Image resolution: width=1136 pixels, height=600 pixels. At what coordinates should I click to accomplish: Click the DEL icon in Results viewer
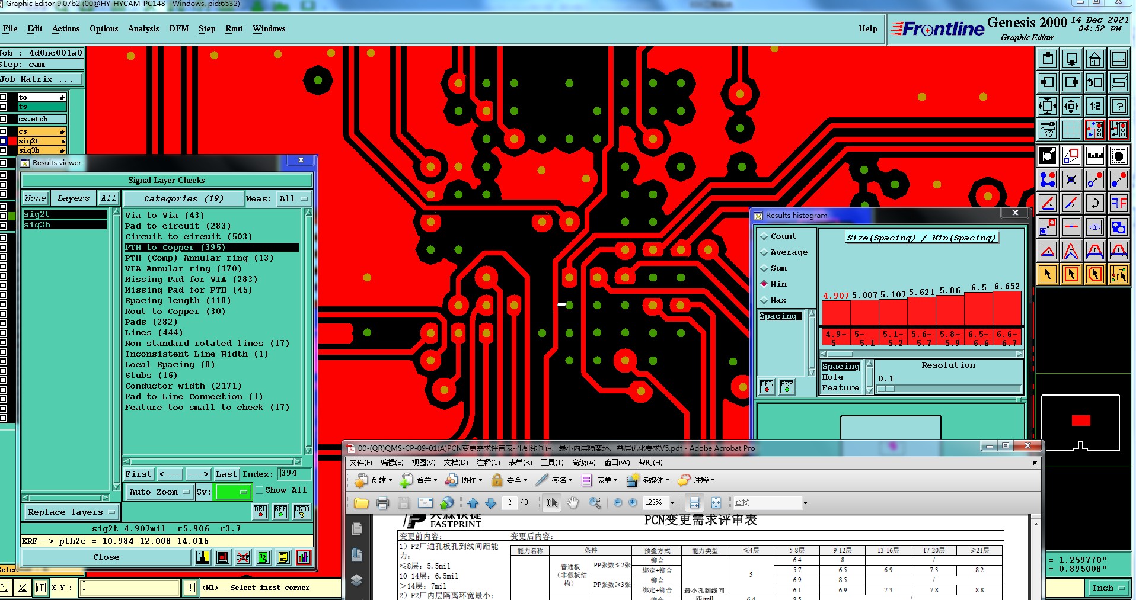pos(260,512)
